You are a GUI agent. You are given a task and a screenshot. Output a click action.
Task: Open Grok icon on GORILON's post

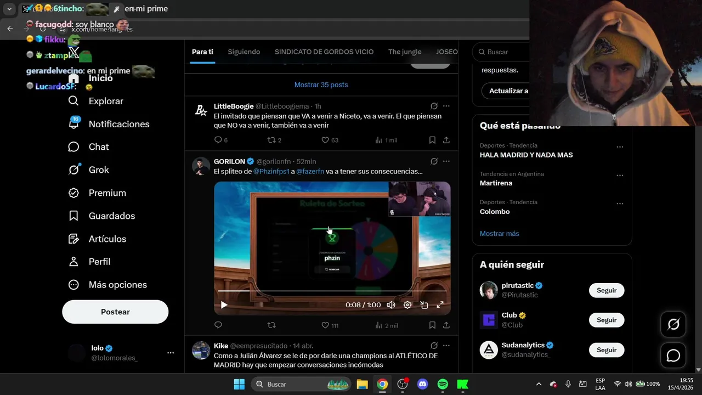click(x=434, y=161)
